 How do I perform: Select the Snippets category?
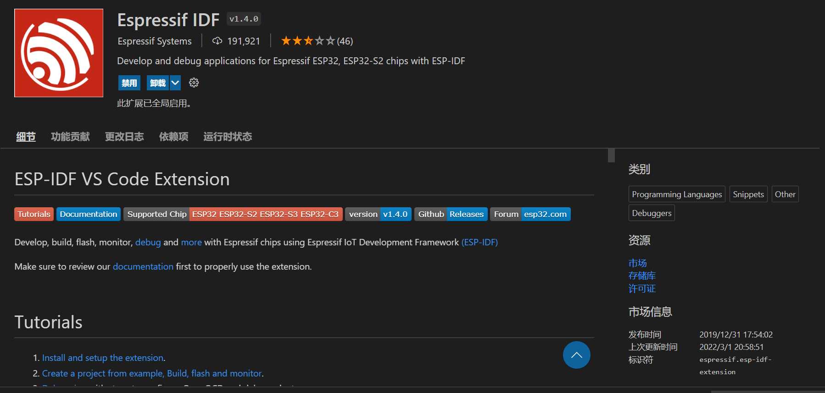pyautogui.click(x=748, y=194)
